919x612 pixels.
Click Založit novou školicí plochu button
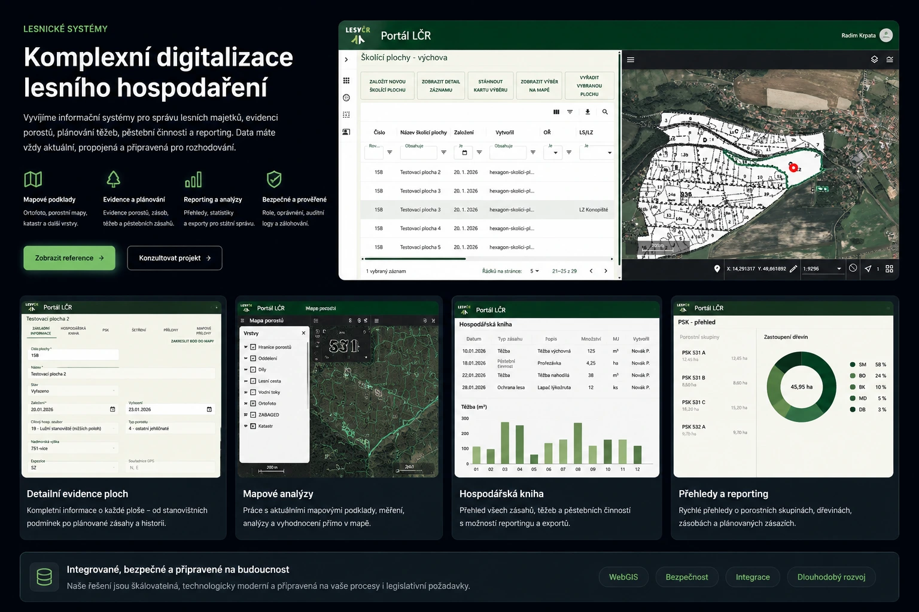coord(388,85)
